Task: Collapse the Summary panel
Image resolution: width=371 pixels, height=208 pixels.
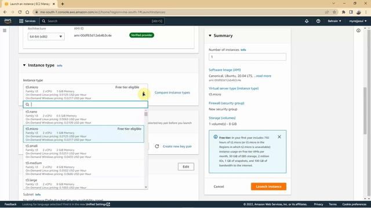Action: pyautogui.click(x=210, y=35)
